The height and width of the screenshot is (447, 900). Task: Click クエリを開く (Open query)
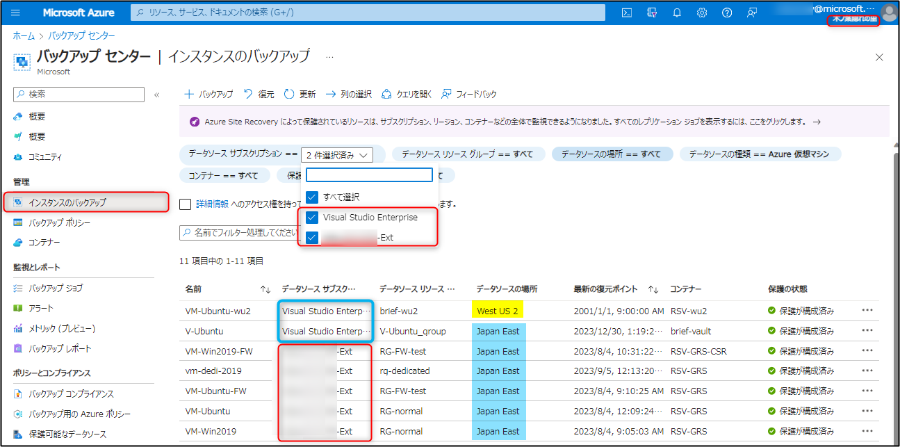click(x=407, y=94)
